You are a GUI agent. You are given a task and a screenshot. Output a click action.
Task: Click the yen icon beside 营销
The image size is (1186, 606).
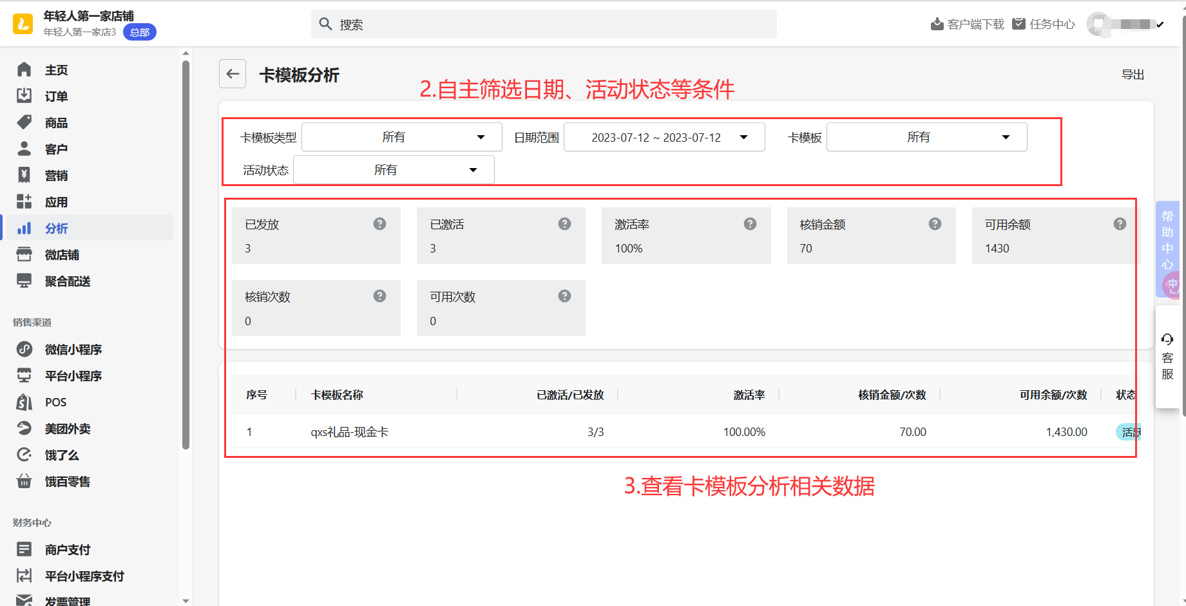(x=24, y=175)
